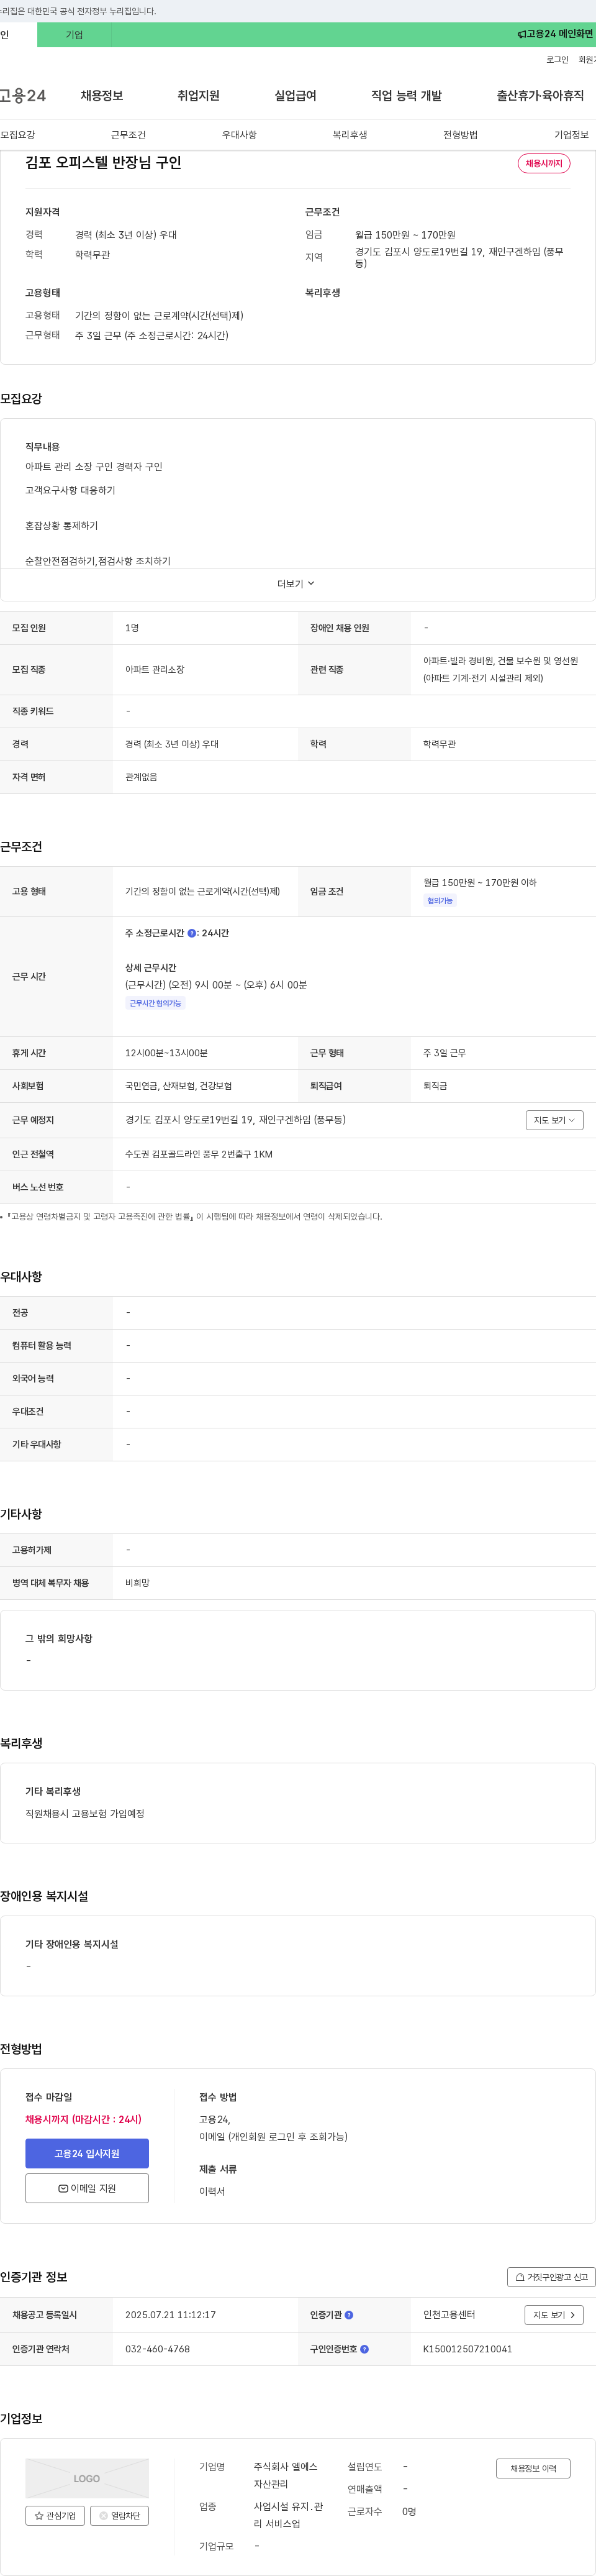Expand job description with 더보기

tap(296, 584)
